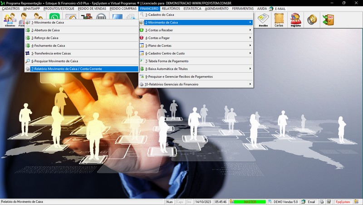Screen dimensions: 363x205
Task: Open the Recibo toolbar icon
Action: [x=263, y=20]
